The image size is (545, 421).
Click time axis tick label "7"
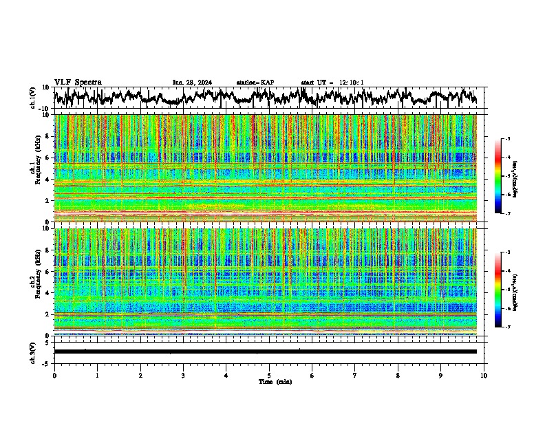point(355,376)
